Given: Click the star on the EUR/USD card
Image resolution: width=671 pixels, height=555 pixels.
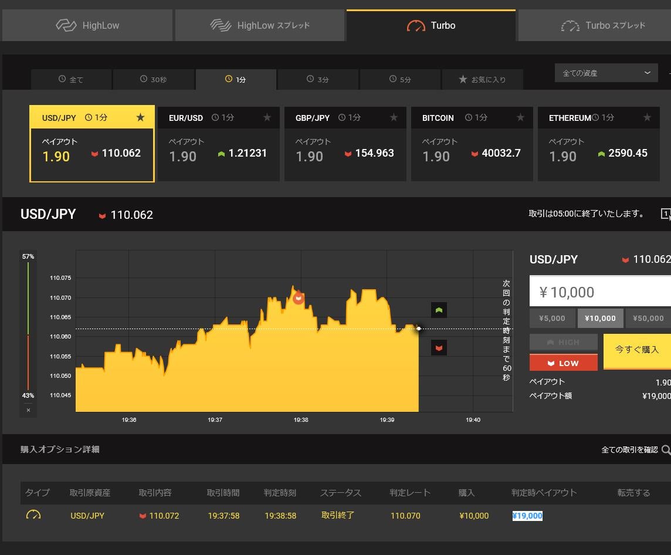Looking at the screenshot, I should pyautogui.click(x=267, y=117).
